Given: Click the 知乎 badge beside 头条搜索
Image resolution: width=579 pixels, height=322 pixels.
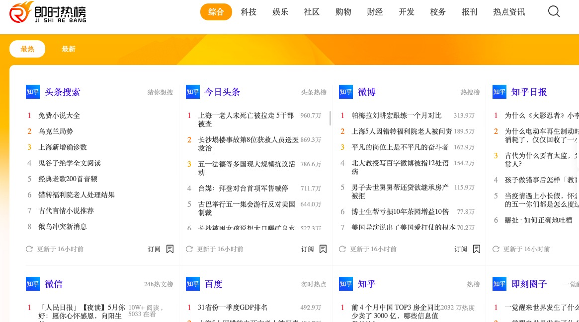Looking at the screenshot, I should 33,92.
